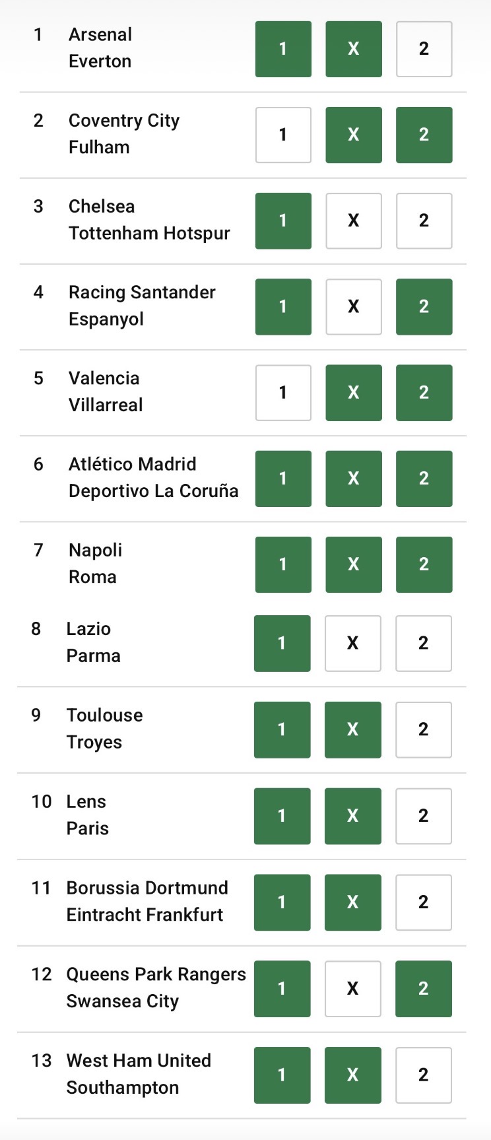Toggle draw (X) for Chelsea vs Tottenham Hotspur

click(354, 220)
